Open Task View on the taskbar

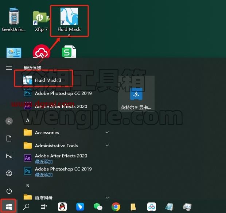click(x=43, y=207)
